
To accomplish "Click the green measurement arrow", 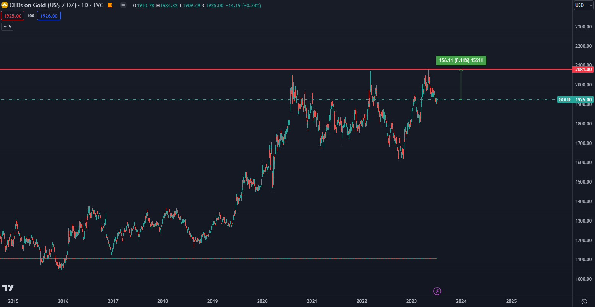I will pos(461,84).
